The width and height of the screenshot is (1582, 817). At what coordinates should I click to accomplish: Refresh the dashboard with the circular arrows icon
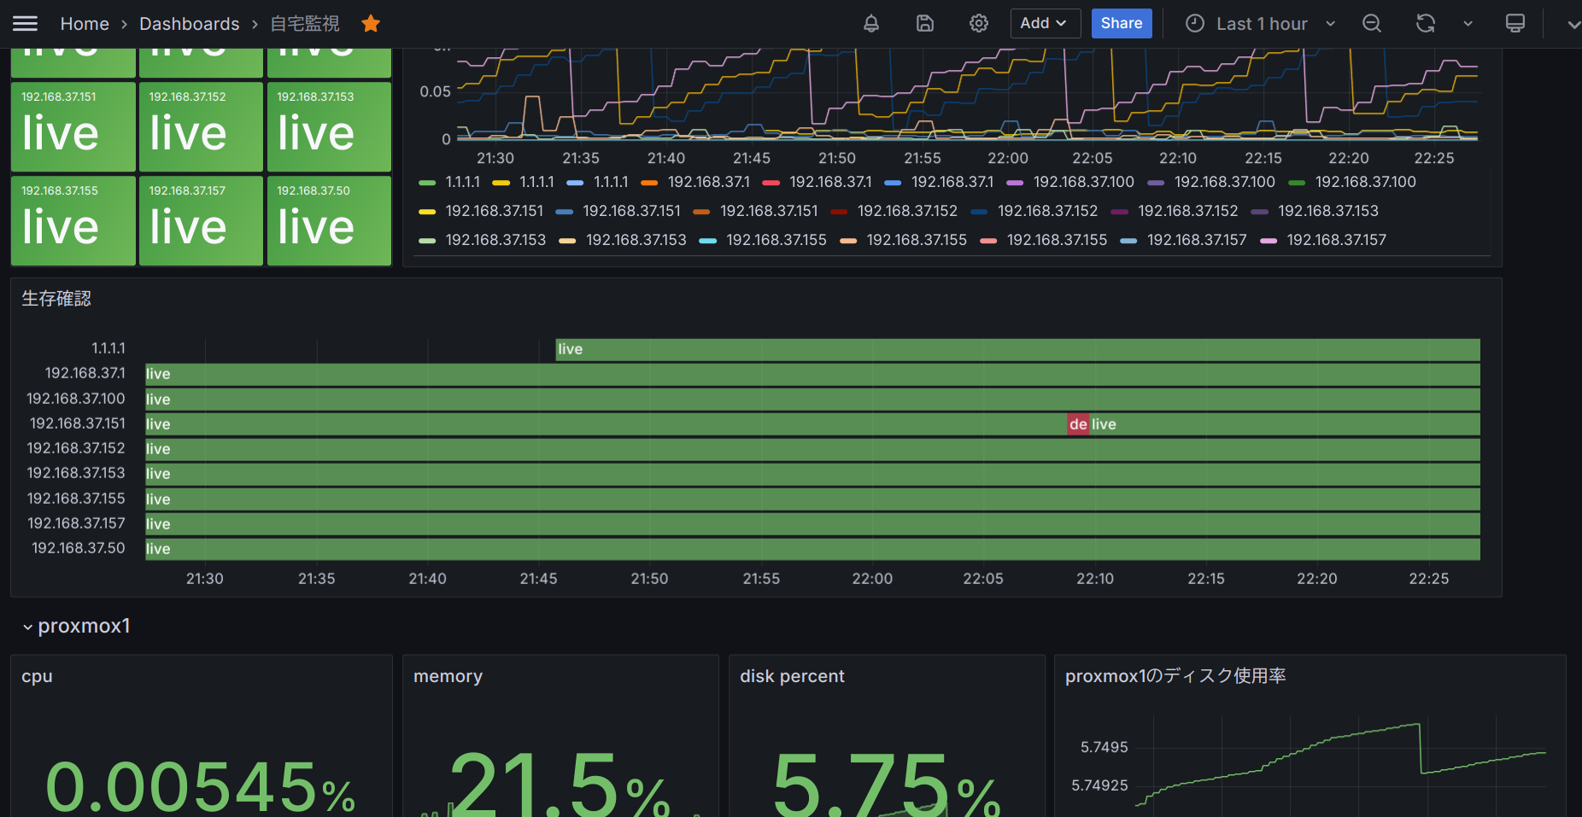click(1425, 24)
